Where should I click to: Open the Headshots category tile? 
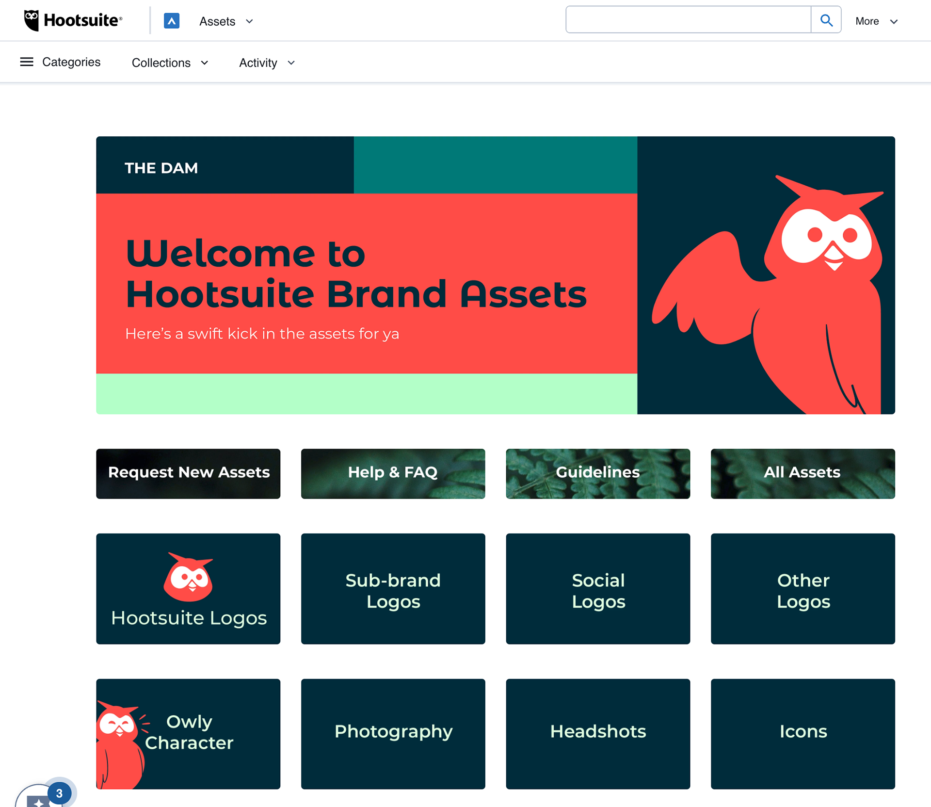click(x=598, y=734)
